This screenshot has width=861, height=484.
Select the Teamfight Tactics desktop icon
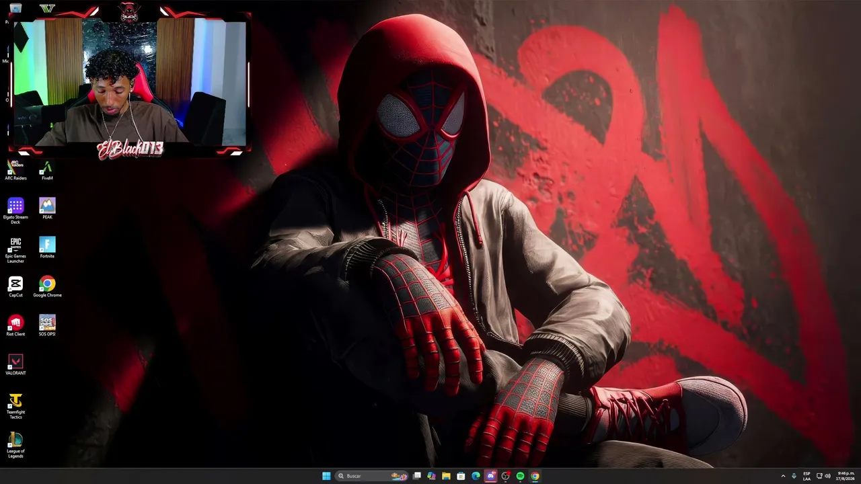[15, 407]
